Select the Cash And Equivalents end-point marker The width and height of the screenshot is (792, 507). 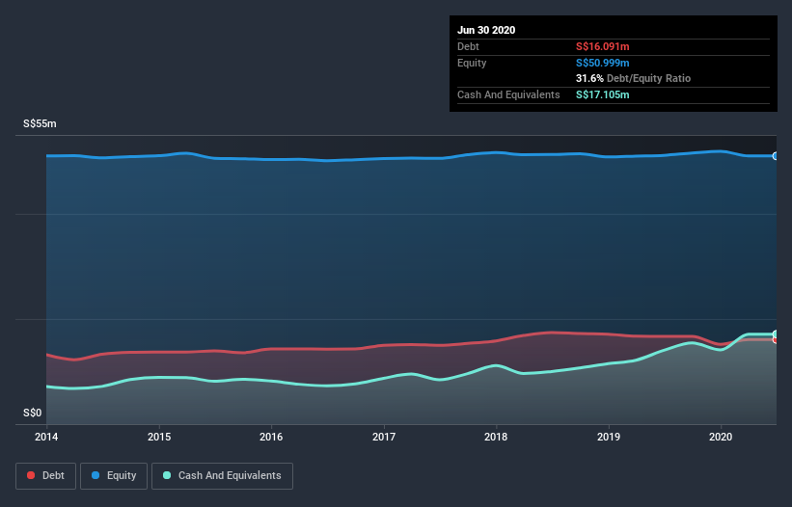[776, 334]
